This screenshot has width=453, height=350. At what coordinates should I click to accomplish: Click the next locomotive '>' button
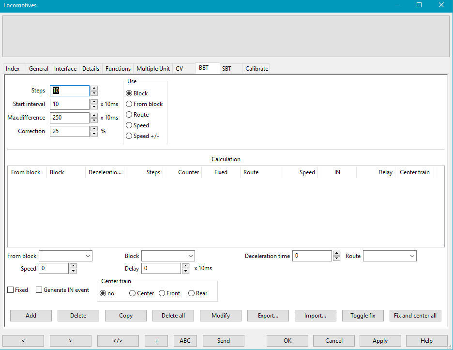[71, 340]
